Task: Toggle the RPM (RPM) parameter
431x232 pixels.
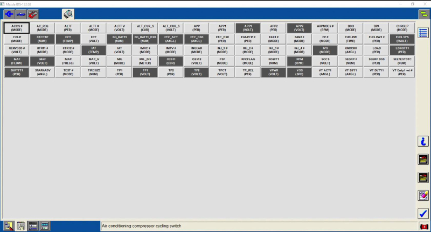Action: point(299,61)
